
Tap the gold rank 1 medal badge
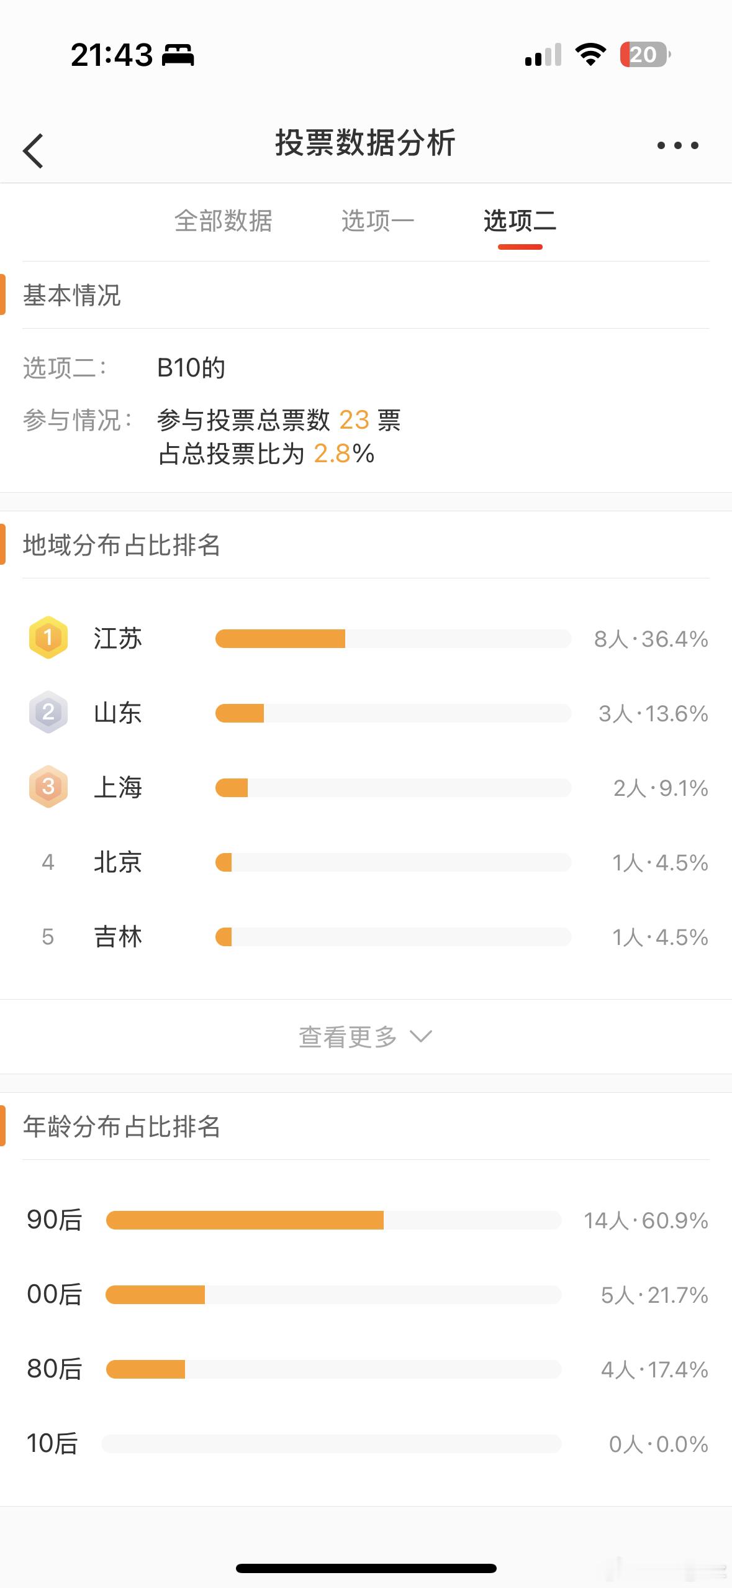[x=48, y=637]
